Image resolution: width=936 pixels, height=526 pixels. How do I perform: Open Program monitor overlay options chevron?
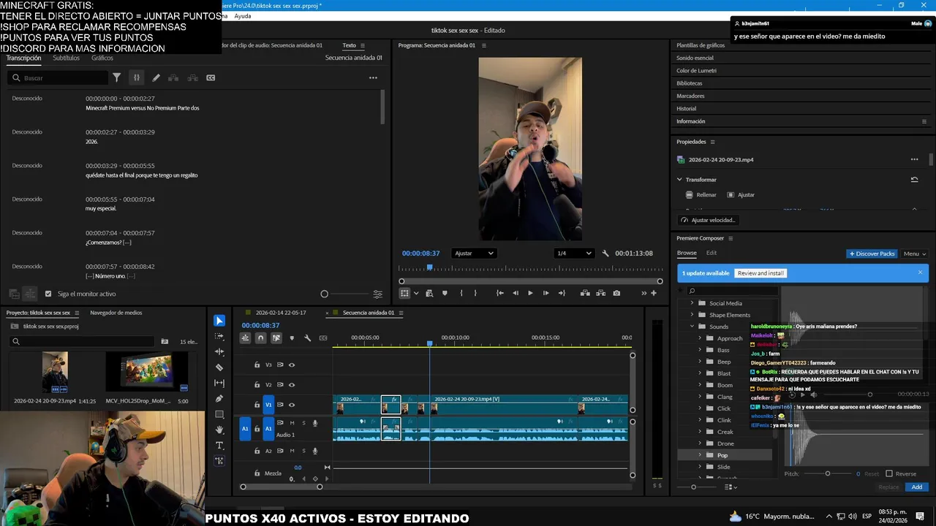416,293
